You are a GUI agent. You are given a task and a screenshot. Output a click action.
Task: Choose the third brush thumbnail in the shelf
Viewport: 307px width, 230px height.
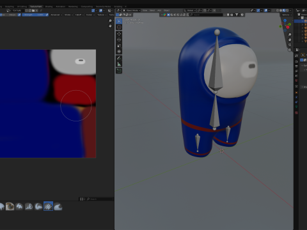19,206
